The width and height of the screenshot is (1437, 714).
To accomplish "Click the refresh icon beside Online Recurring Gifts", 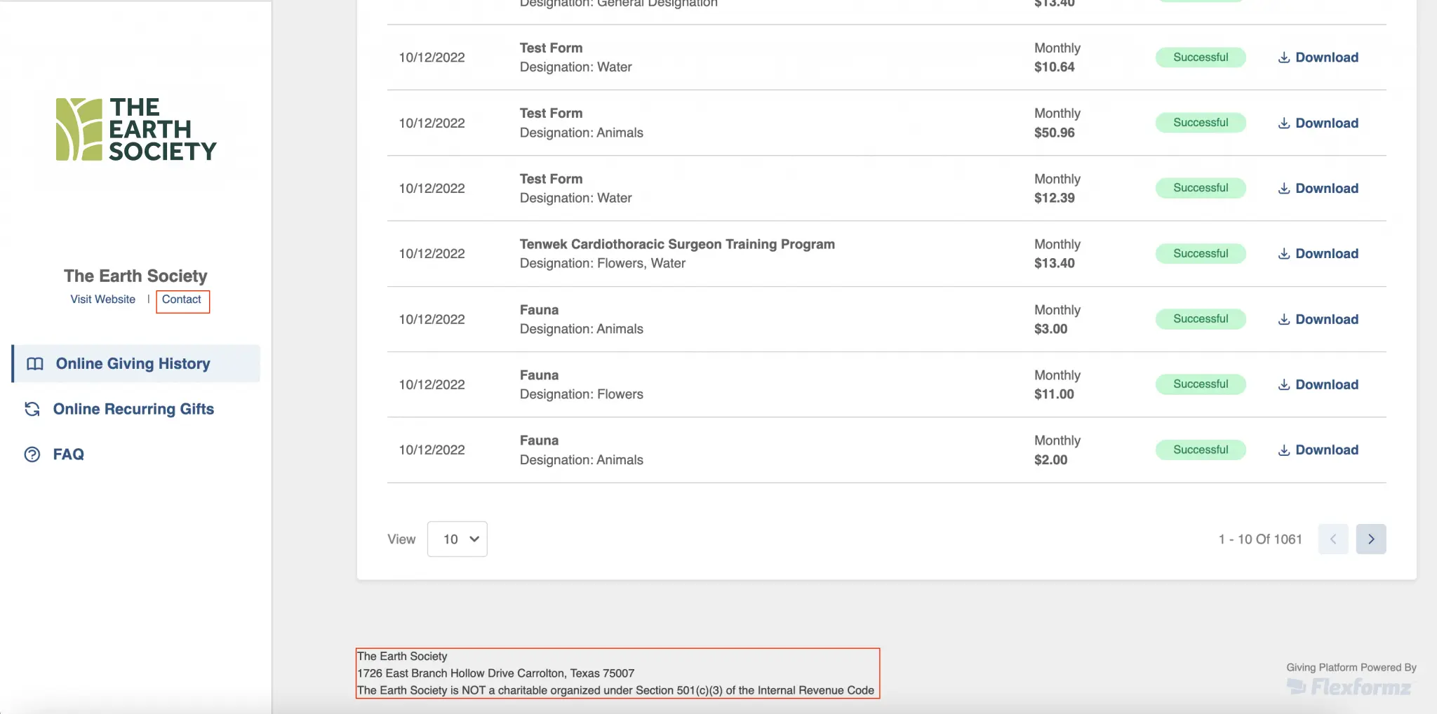I will tap(32, 409).
